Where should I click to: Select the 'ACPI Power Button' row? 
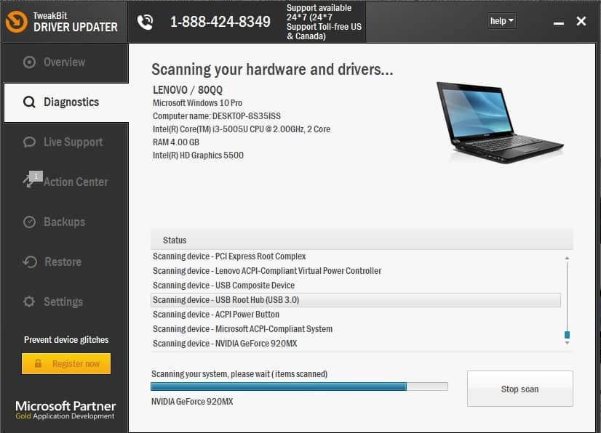coord(356,315)
